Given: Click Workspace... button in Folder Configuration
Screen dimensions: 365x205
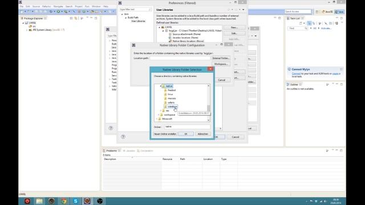Looking at the screenshot, I should point(221,64).
